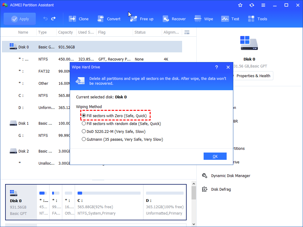Select the 16... Oth block in disk map
This screenshot has height=227, width=303.
point(69,202)
